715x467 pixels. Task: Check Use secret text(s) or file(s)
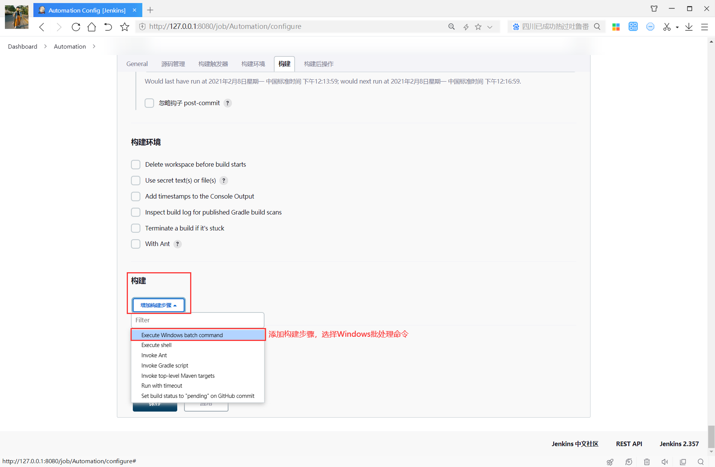point(135,180)
